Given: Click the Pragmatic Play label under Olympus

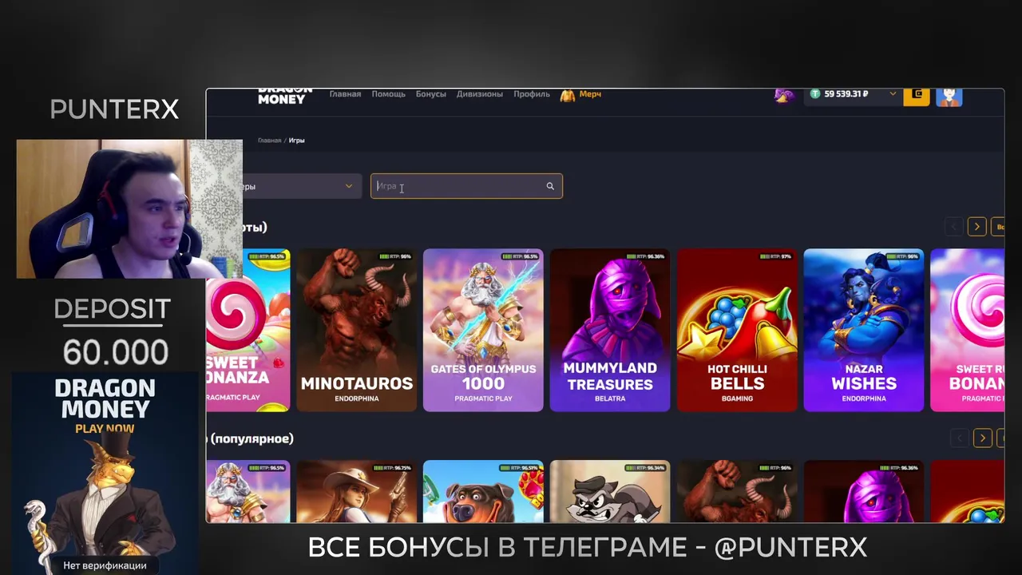Looking at the screenshot, I should coord(483,398).
